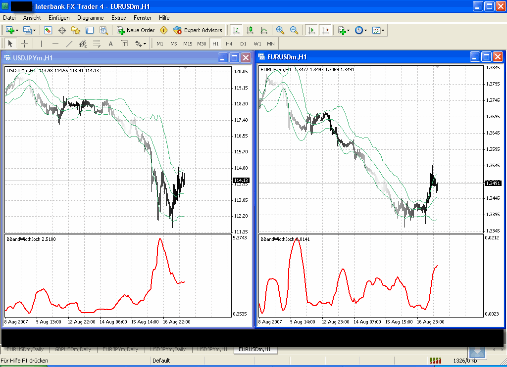Toggle the Chart Shift button
Viewport: 507px width, 367px height.
(325, 30)
